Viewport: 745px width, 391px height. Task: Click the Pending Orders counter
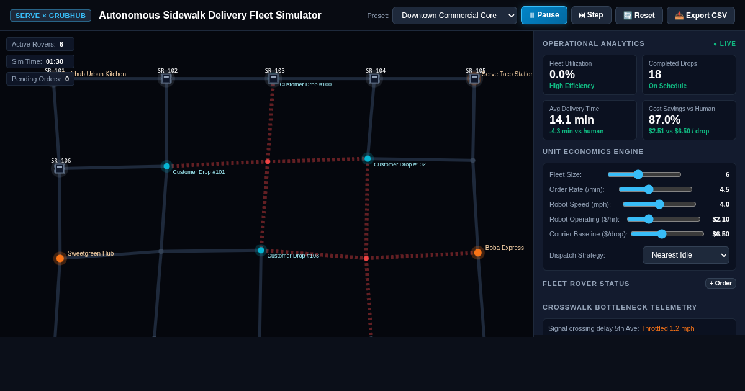click(40, 79)
